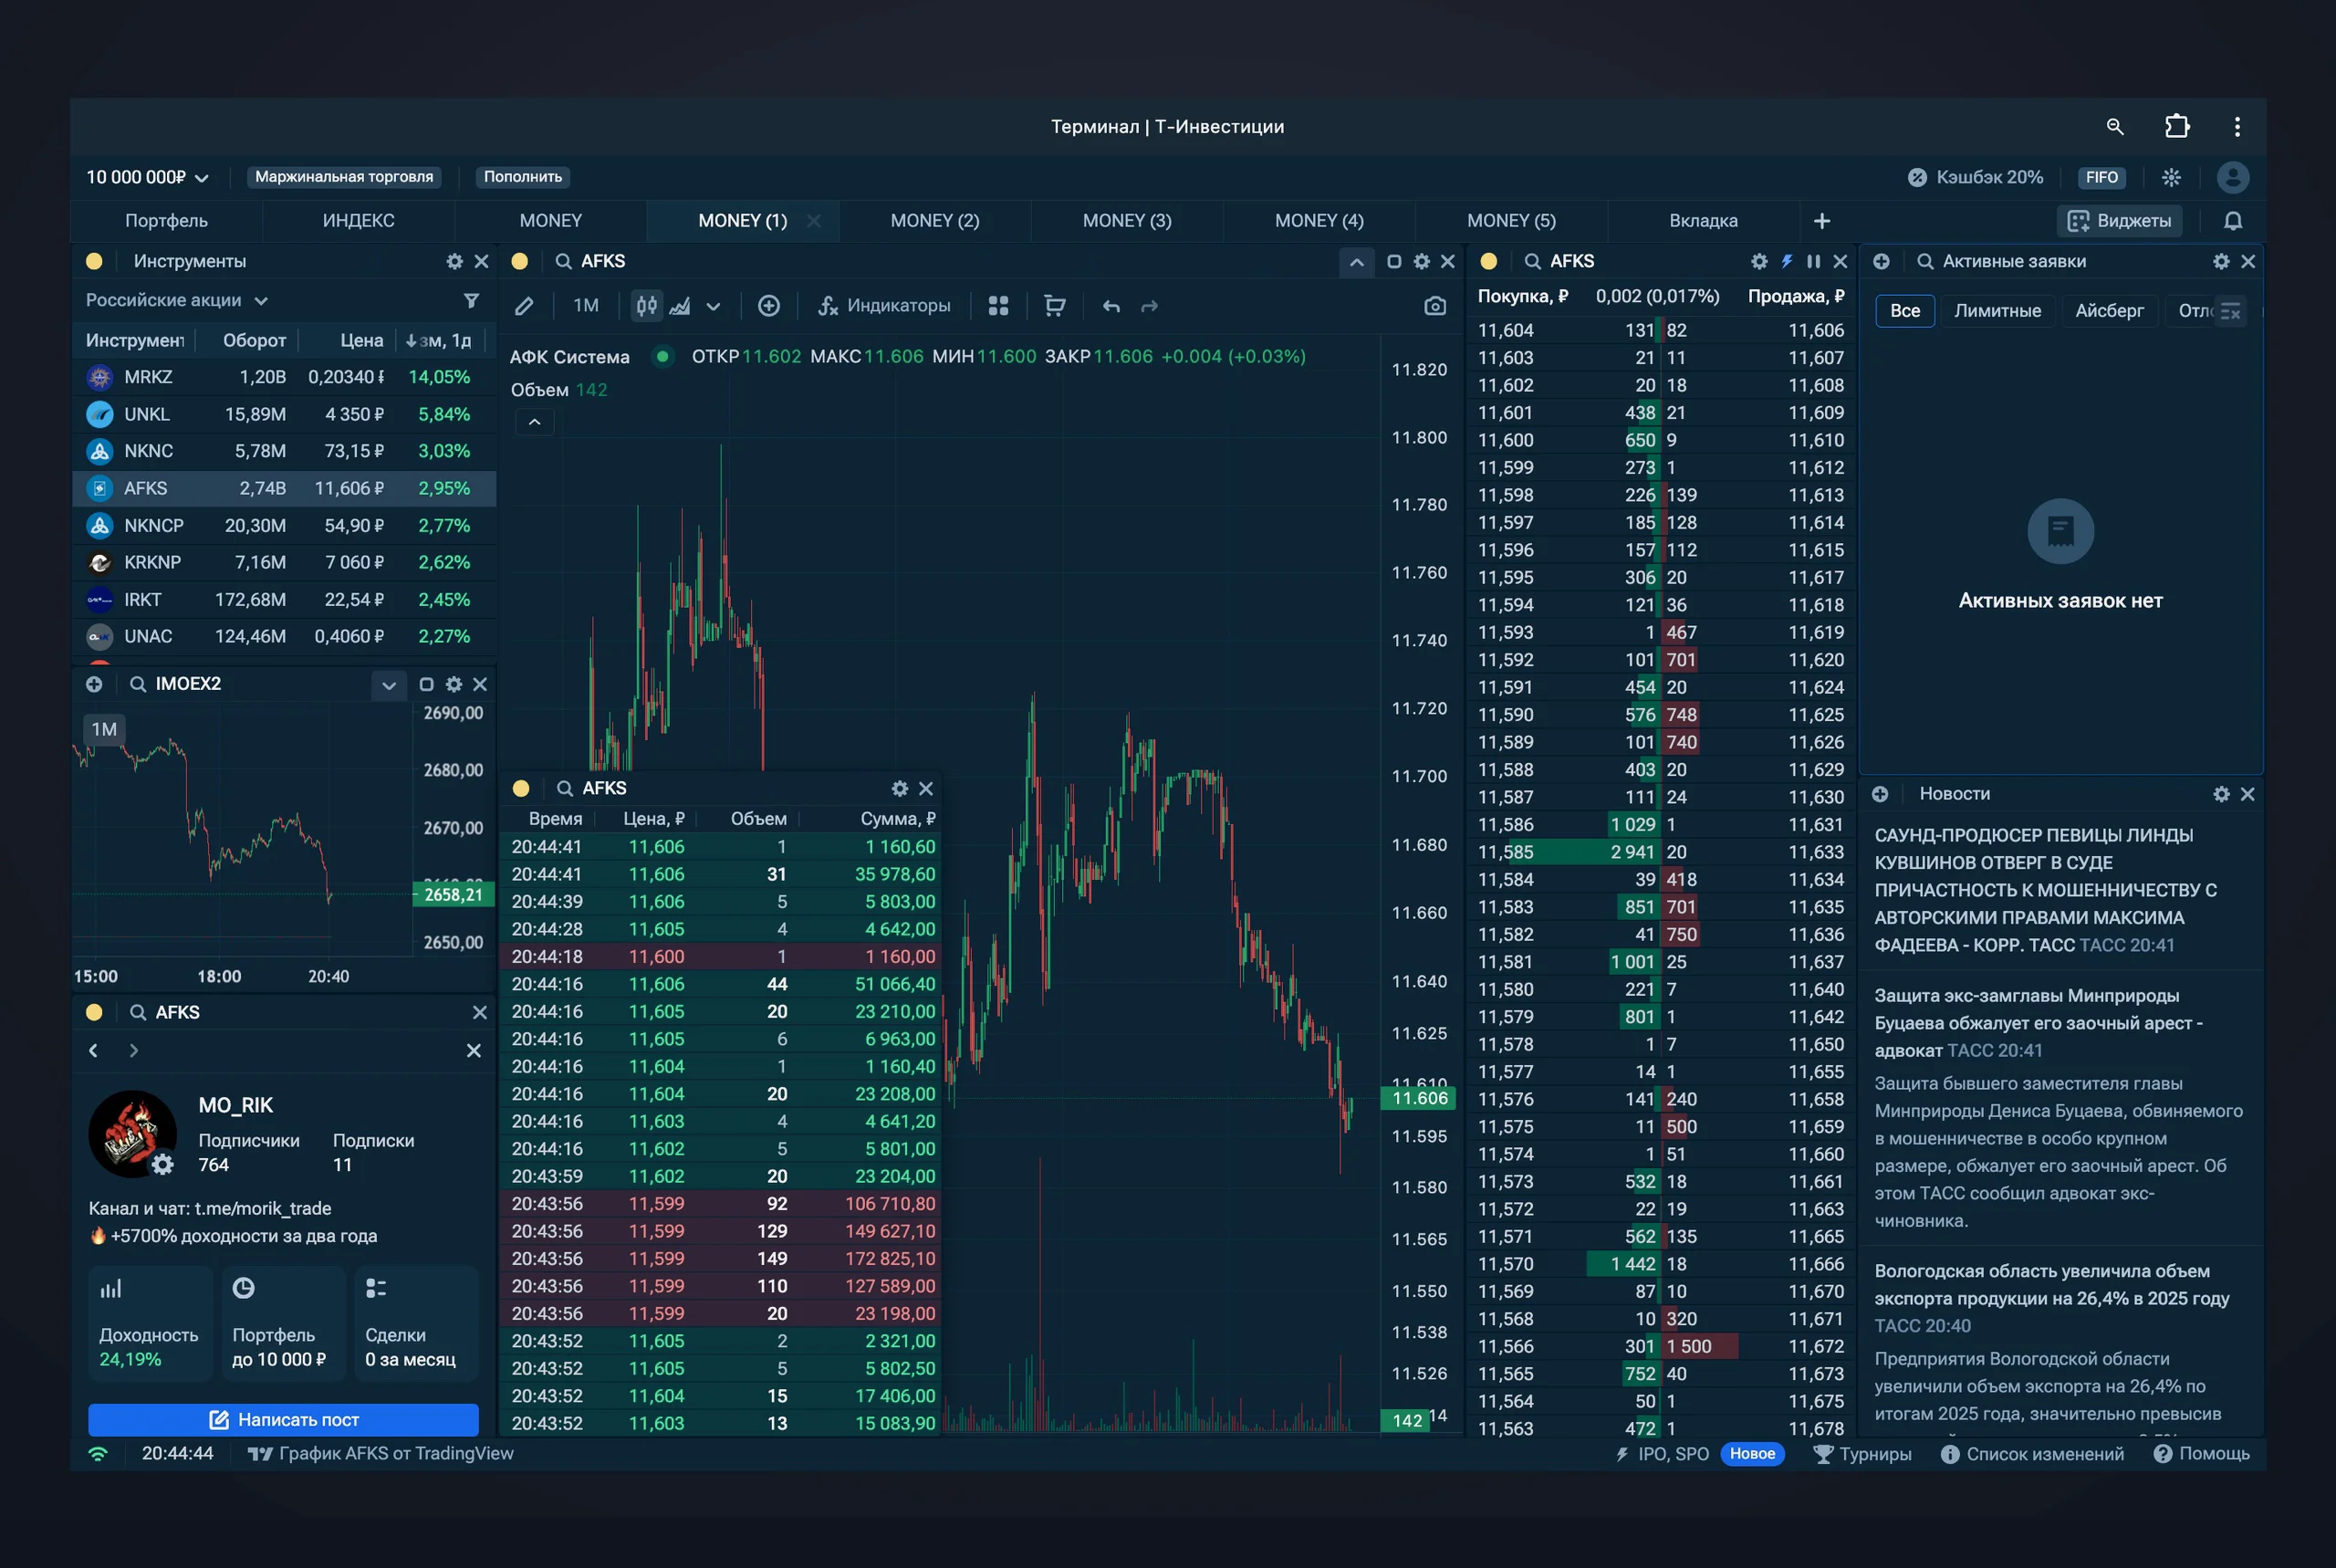Image resolution: width=2336 pixels, height=1568 pixels.
Task: Click the Написать пост button
Action: tap(283, 1419)
